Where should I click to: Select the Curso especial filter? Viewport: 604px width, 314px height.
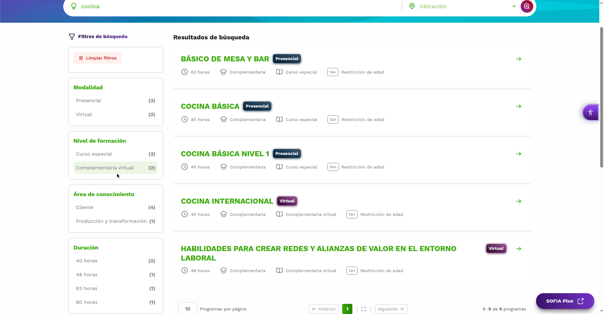pyautogui.click(x=116, y=154)
